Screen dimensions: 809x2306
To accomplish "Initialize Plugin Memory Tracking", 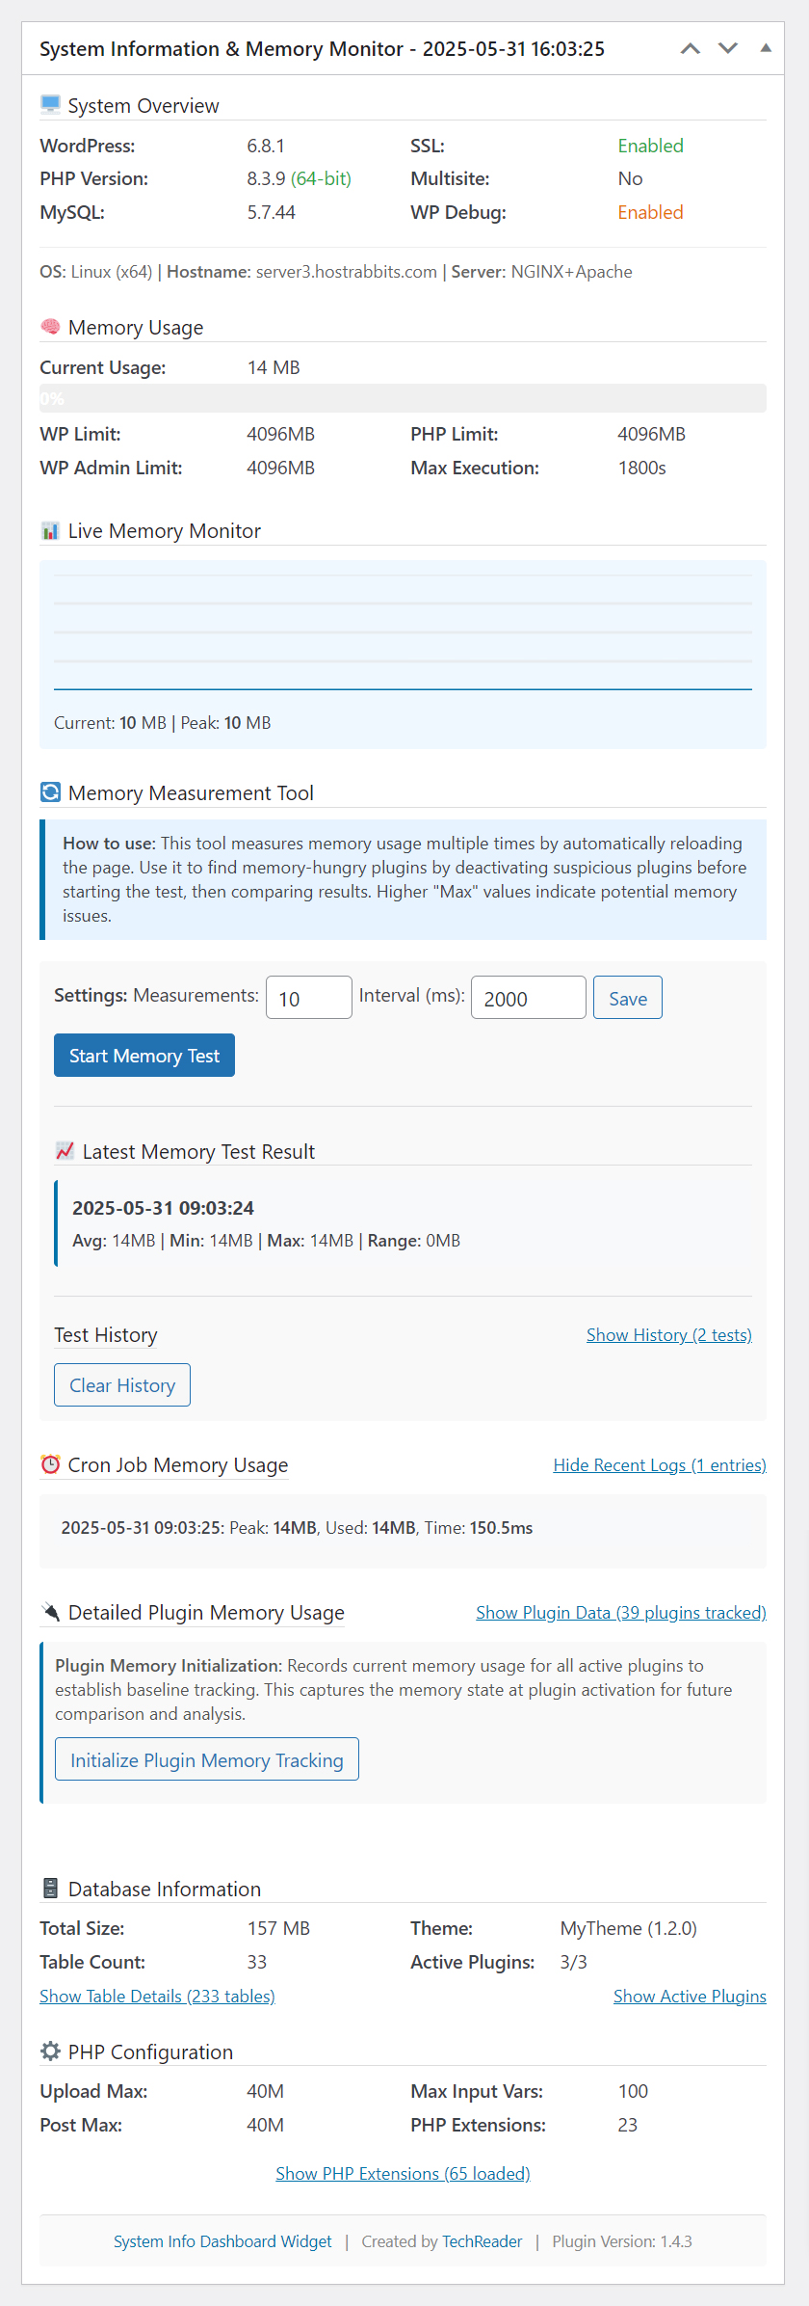I will [x=207, y=1759].
